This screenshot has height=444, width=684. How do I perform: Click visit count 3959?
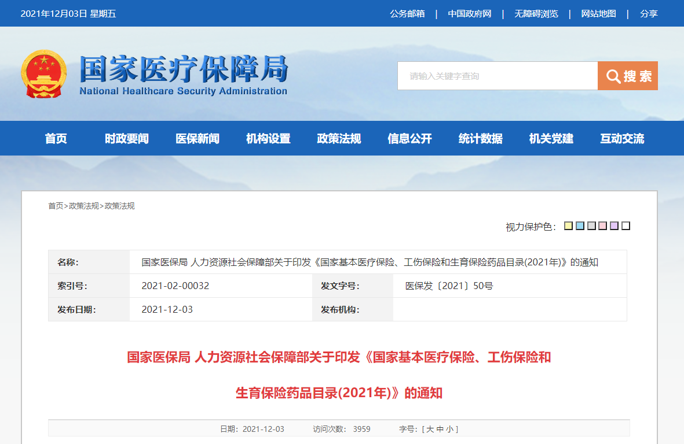[x=361, y=429]
